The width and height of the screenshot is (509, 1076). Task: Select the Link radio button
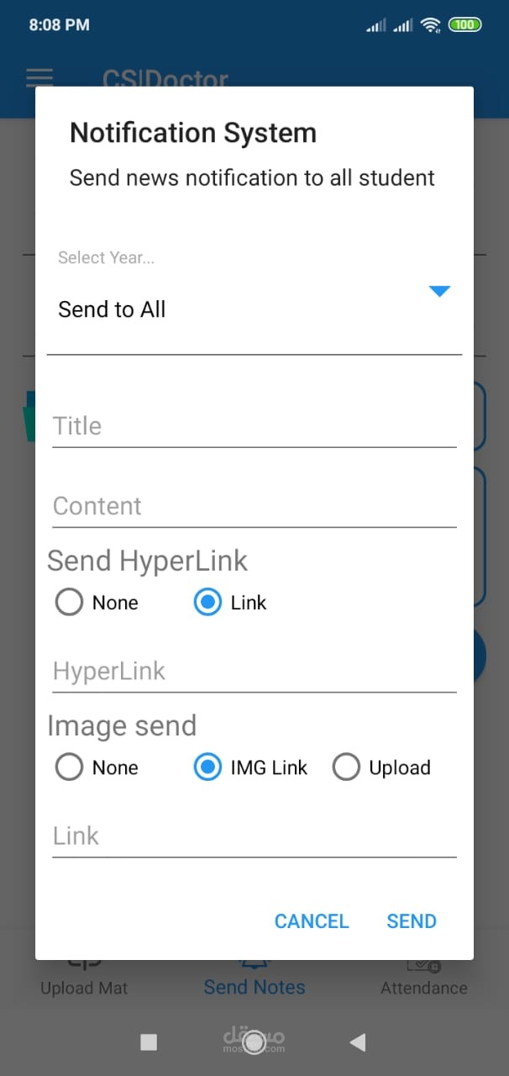(x=207, y=603)
